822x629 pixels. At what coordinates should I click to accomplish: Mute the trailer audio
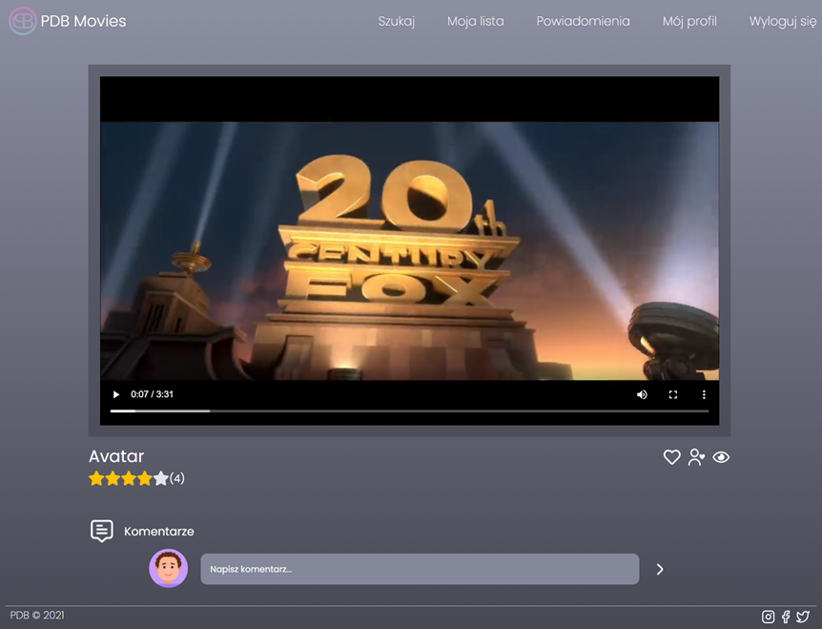point(642,394)
